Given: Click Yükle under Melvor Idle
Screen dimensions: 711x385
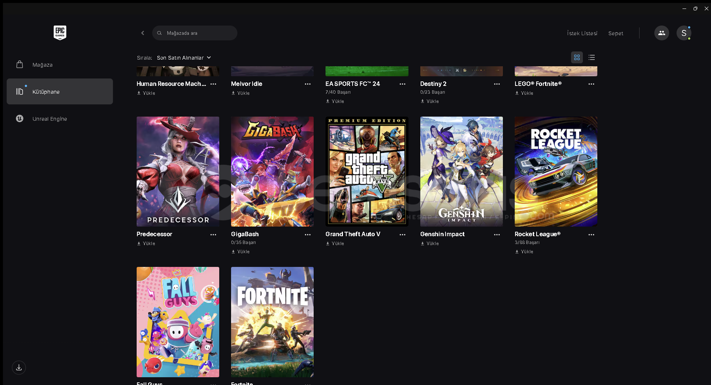Looking at the screenshot, I should [240, 93].
